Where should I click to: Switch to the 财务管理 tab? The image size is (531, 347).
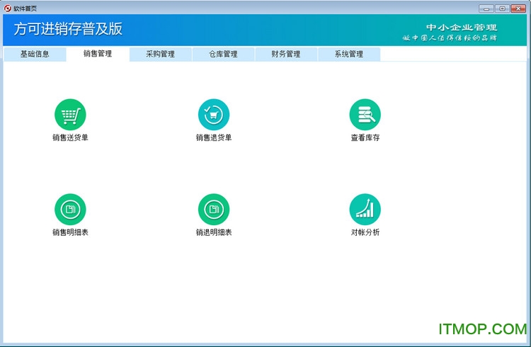286,54
